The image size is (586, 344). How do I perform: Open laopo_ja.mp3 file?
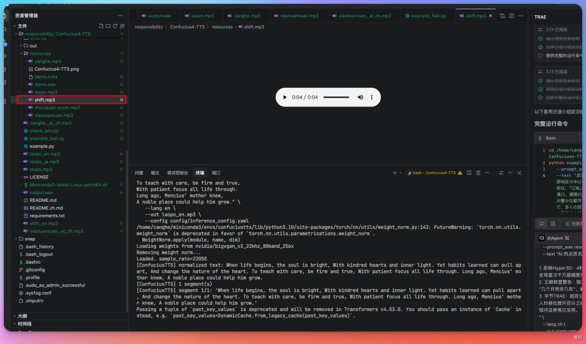pos(44,162)
